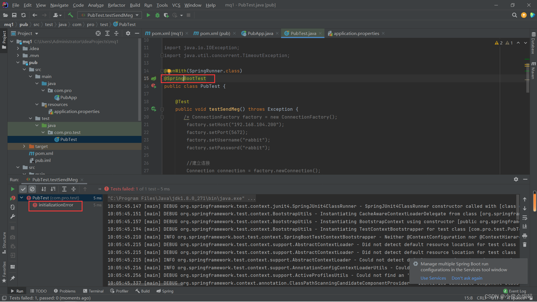Click Search Everywhere magnifier icon
537x302 pixels.
[x=514, y=15]
